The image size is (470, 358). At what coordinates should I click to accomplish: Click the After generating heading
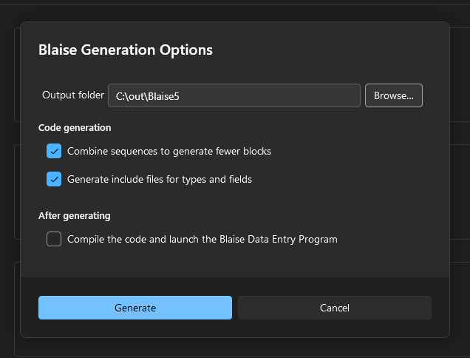pyautogui.click(x=75, y=216)
